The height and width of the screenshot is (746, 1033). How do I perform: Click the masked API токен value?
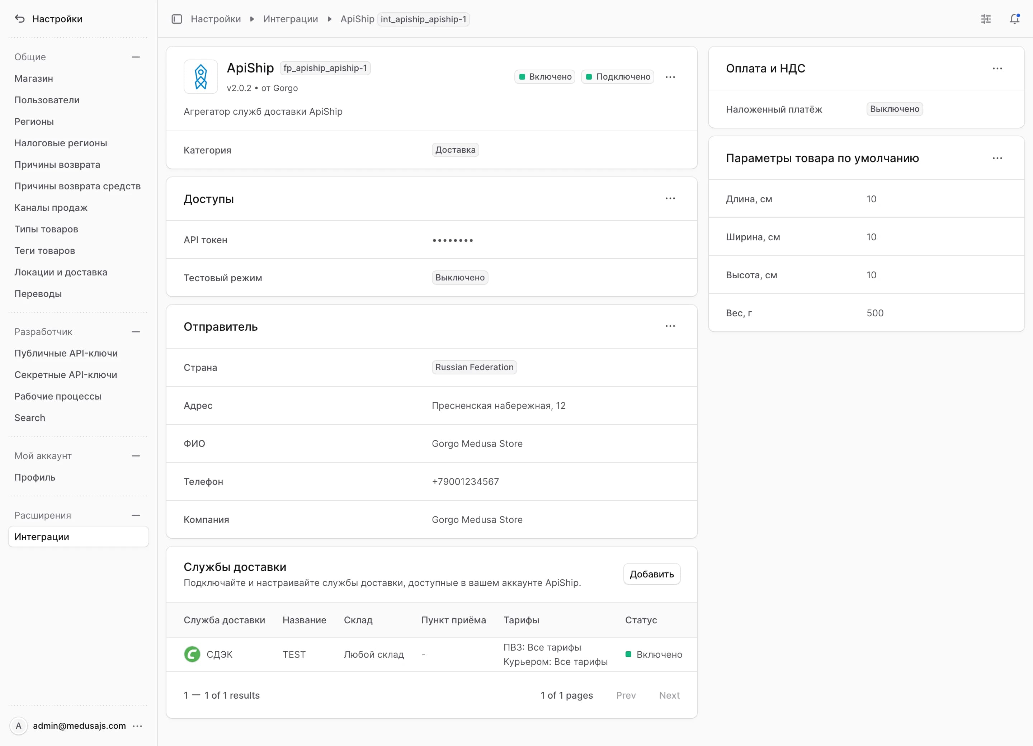453,240
